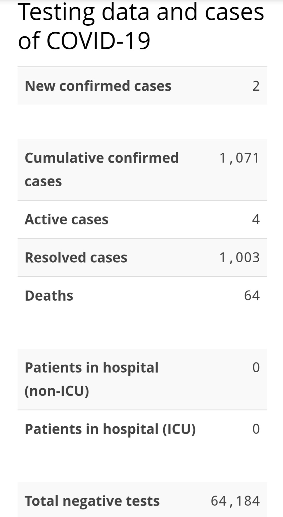The width and height of the screenshot is (283, 517).
Task: Select the 'Deaths' row label
Action: pos(49,296)
